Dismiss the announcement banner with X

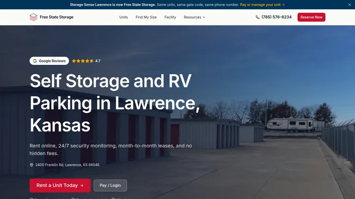[350, 4]
